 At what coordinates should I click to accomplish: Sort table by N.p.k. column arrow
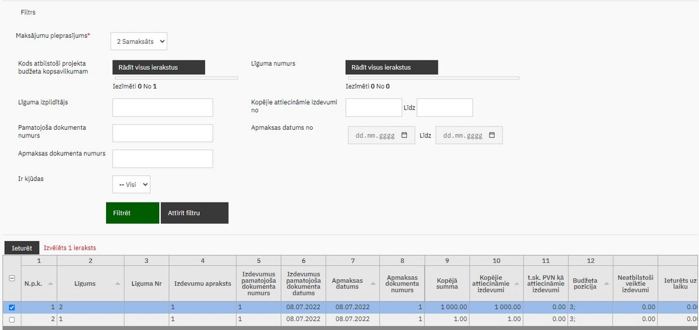[x=50, y=283]
